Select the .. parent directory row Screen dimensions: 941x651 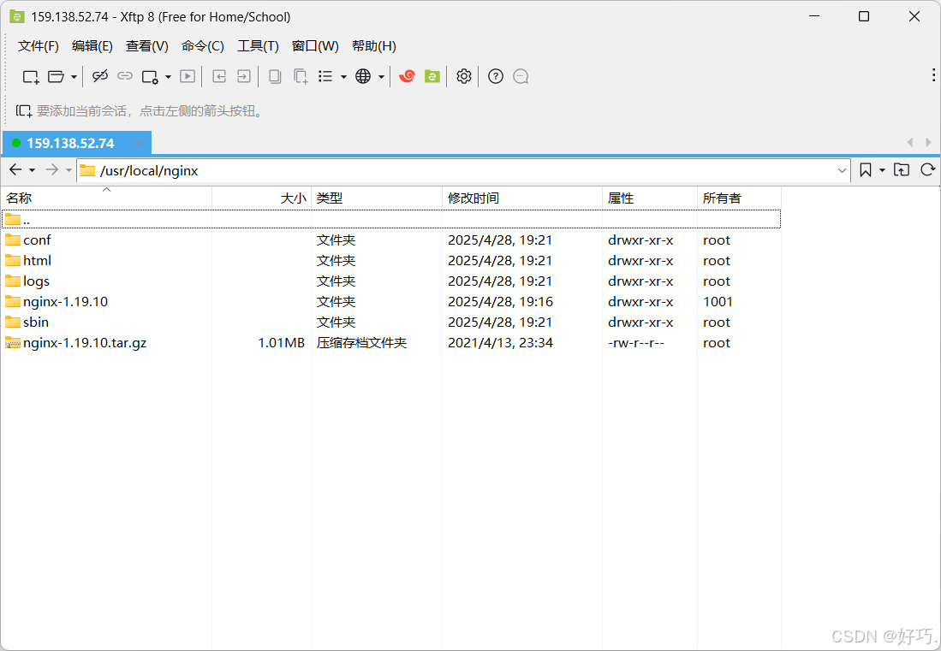pyautogui.click(x=391, y=219)
